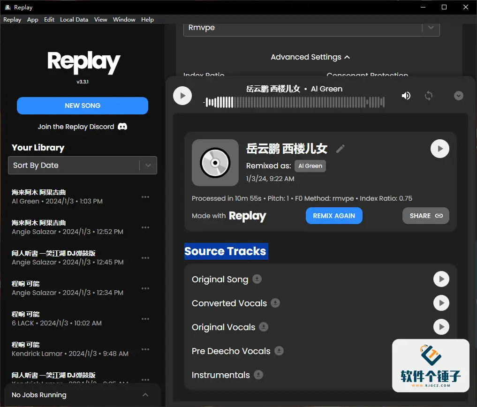
Task: Download the Converted Vocals track
Action: [275, 303]
